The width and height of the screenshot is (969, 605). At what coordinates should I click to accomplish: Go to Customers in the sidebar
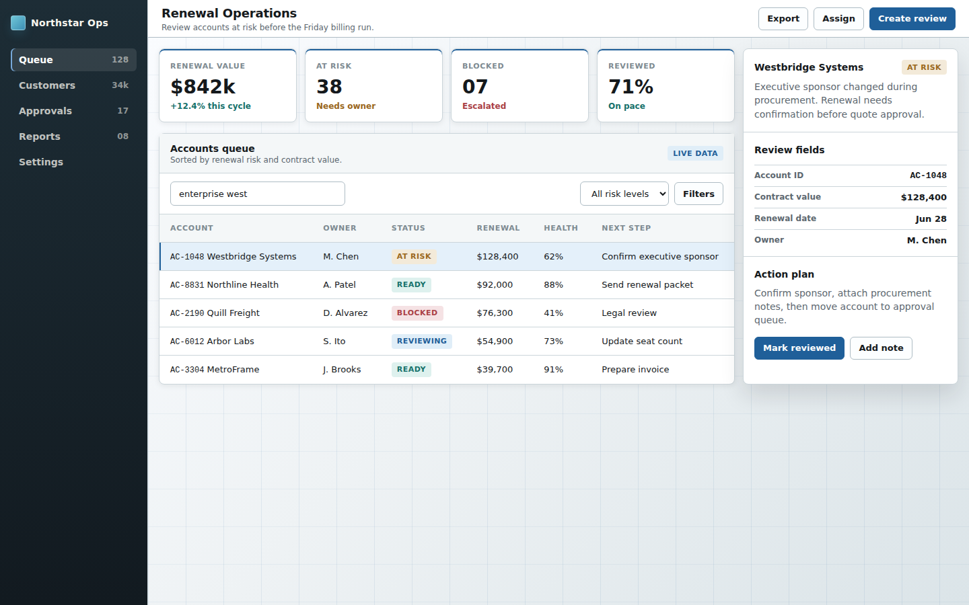tap(73, 85)
